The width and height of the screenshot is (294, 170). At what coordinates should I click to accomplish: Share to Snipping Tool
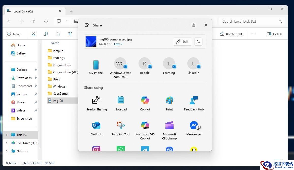click(120, 129)
